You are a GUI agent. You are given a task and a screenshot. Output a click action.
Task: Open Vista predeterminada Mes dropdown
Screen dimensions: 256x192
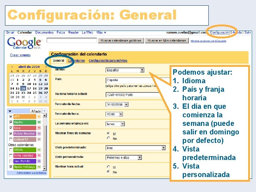(136, 148)
